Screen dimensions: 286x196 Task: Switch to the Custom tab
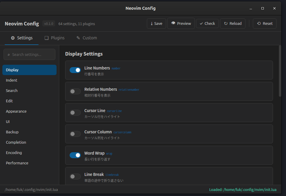[87, 38]
